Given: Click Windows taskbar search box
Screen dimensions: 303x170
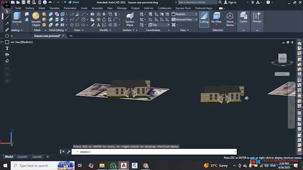Looking at the screenshot, I should click(42, 166).
